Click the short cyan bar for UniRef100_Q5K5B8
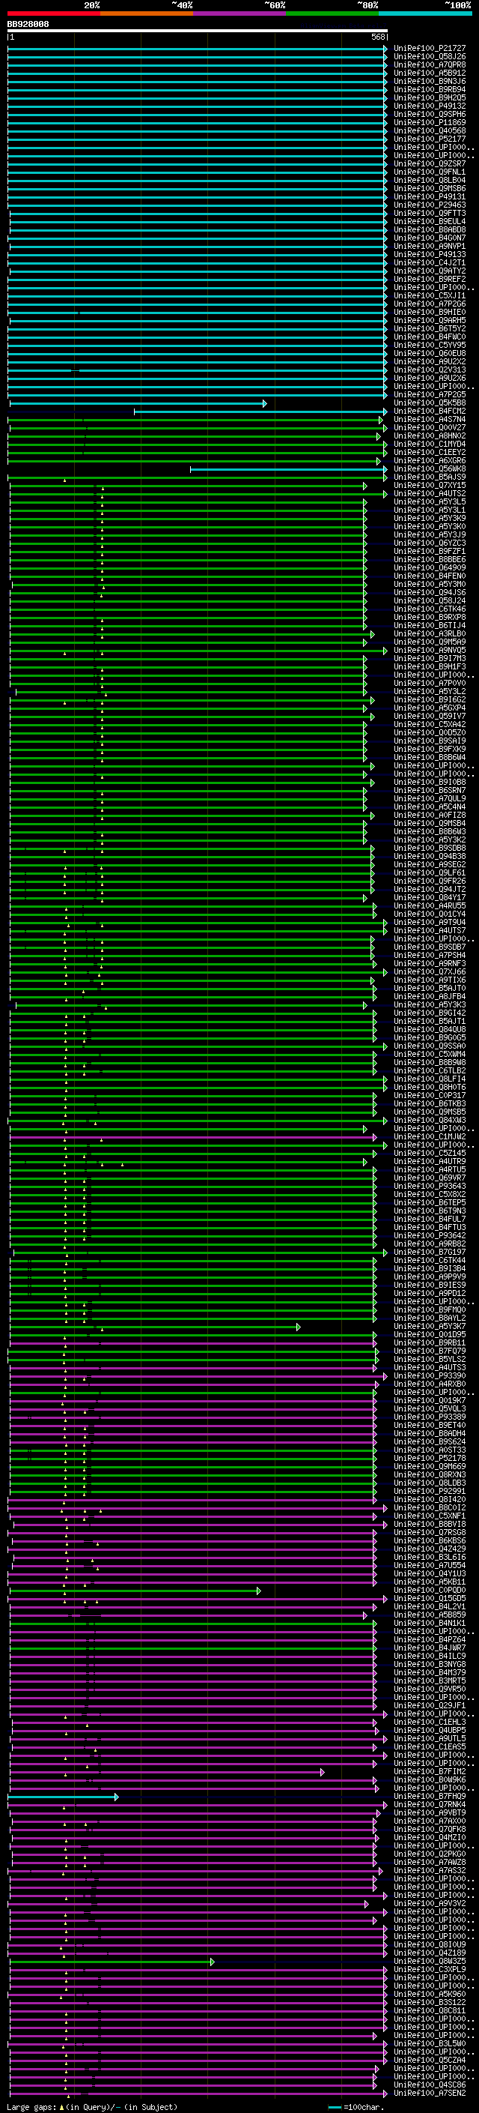The height and width of the screenshot is (2113, 479). [x=138, y=403]
